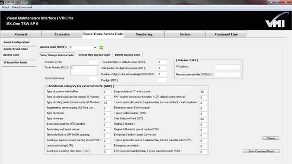Click the application icon in the title bar
292x164 pixels.
pyautogui.click(x=2, y=2)
